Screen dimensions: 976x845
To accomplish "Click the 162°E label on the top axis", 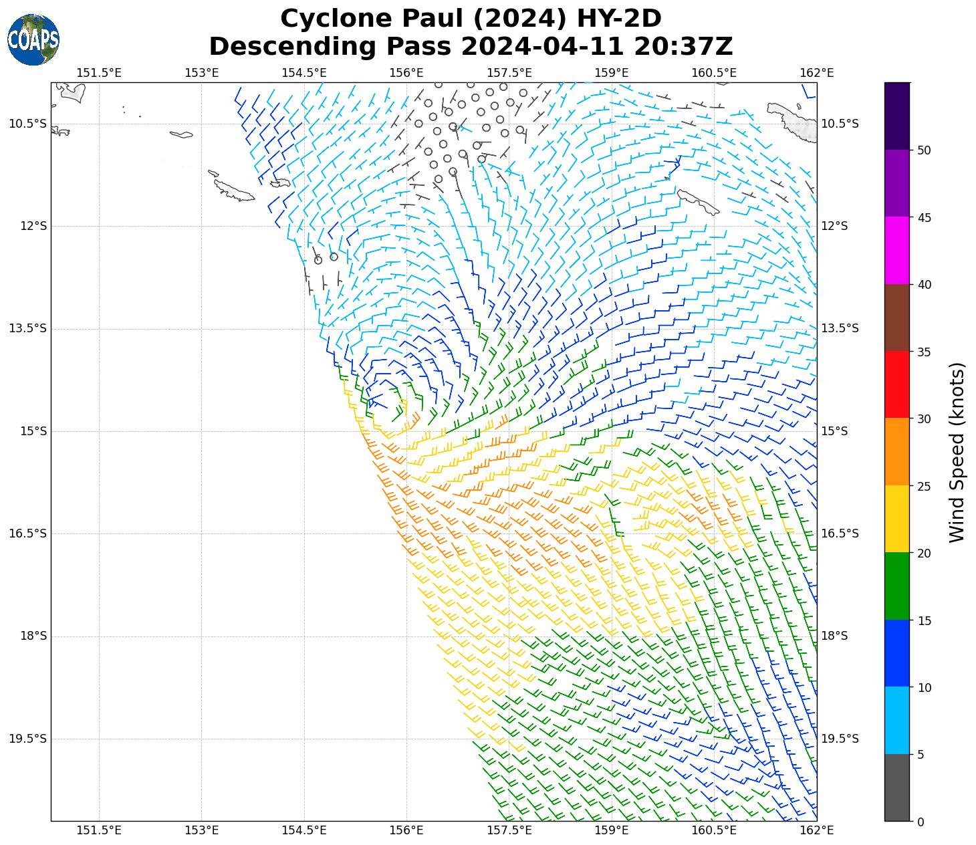I will pos(817,72).
